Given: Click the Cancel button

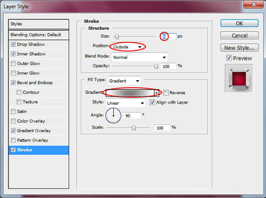Looking at the screenshot, I should (x=239, y=36).
